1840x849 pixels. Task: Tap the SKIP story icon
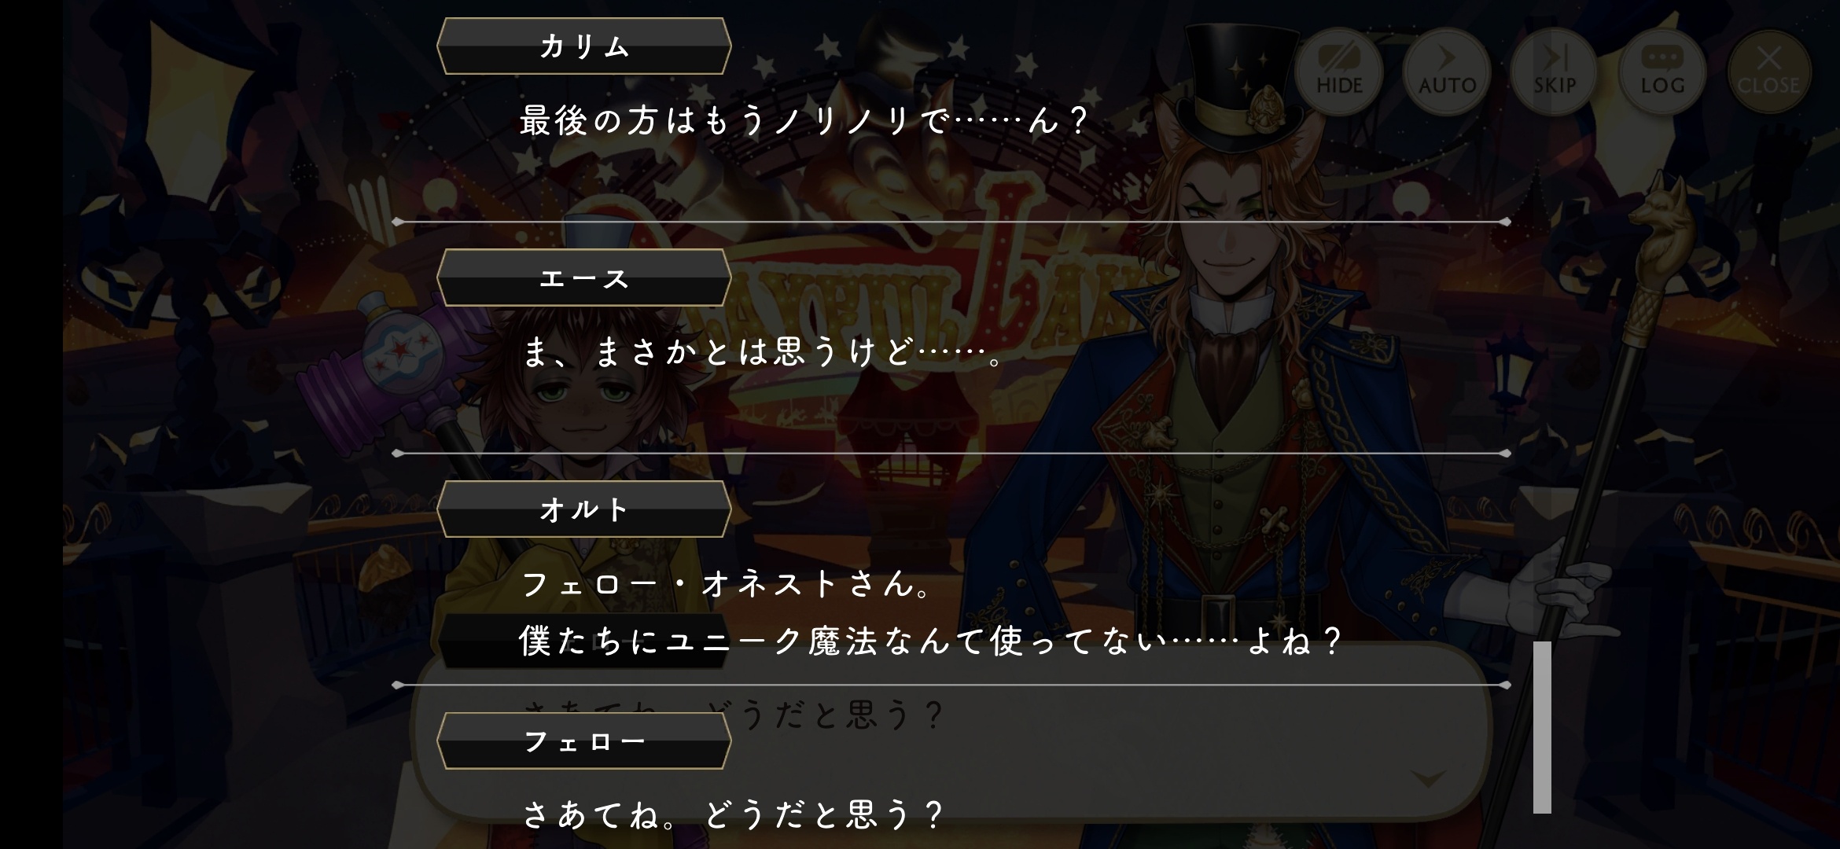tap(1555, 72)
